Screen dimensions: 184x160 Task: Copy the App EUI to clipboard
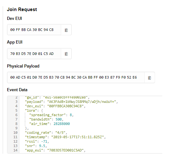tap(66, 54)
